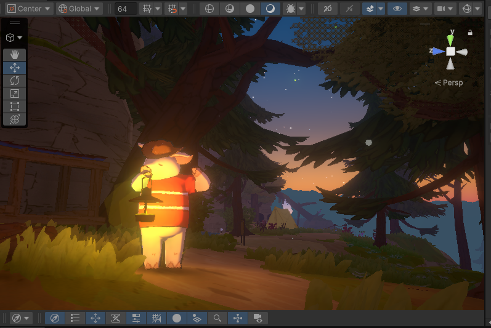Expand the debug draw mode dropdown arrow

[301, 9]
